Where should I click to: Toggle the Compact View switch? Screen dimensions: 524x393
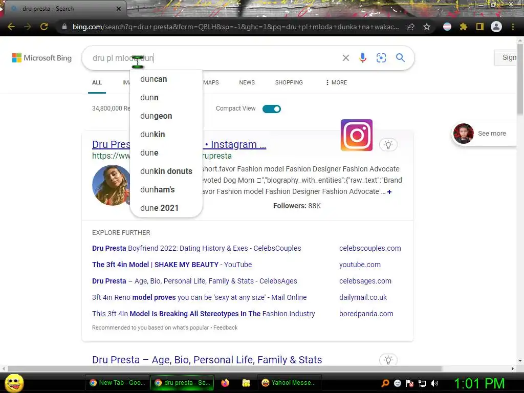tap(272, 109)
